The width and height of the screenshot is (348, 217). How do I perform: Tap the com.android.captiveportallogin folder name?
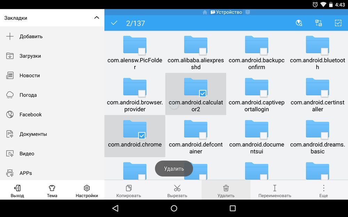click(x=256, y=106)
